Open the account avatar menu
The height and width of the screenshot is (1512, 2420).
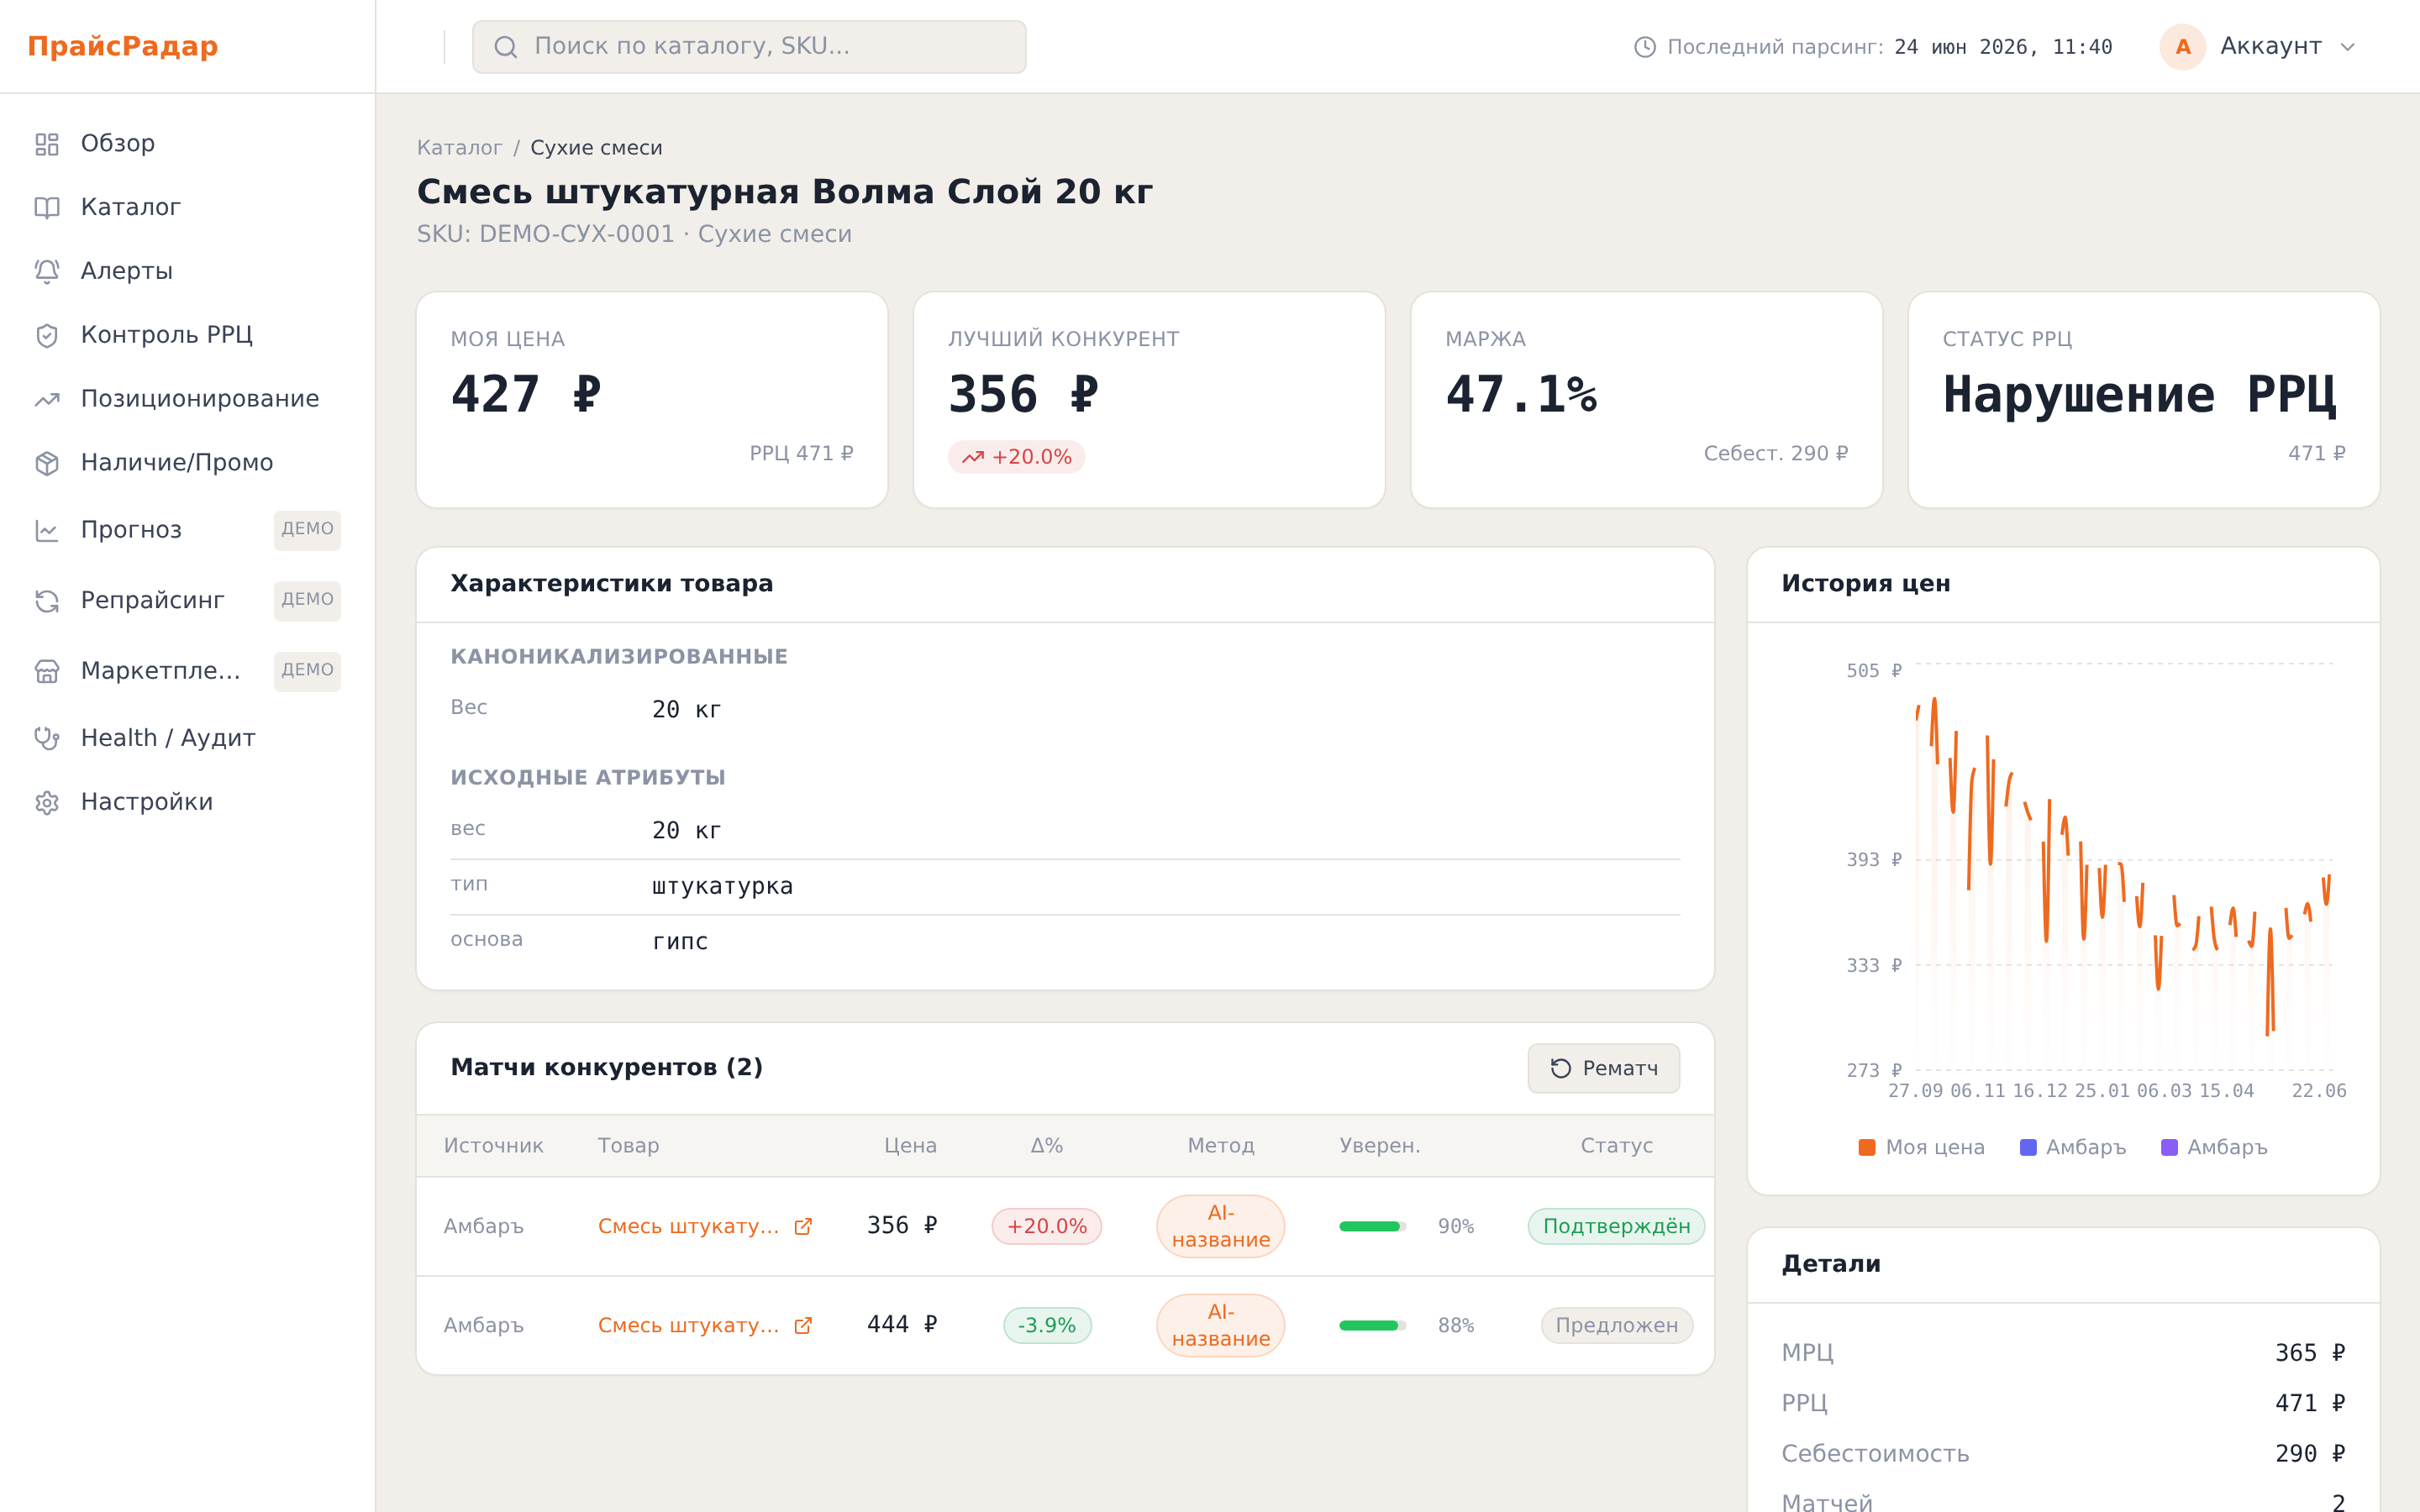[2182, 47]
